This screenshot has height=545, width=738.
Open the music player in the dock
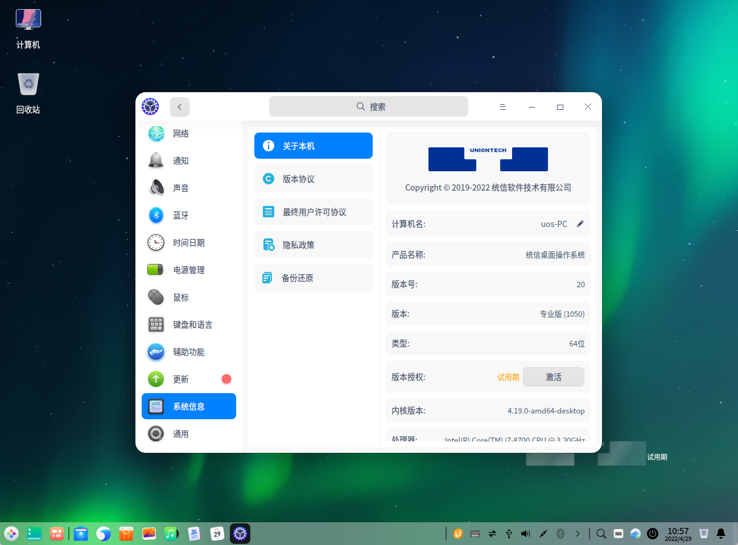coord(172,534)
